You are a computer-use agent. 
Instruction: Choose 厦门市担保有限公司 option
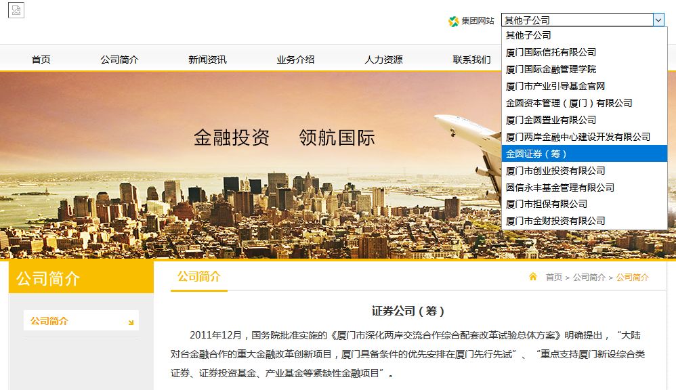point(584,204)
